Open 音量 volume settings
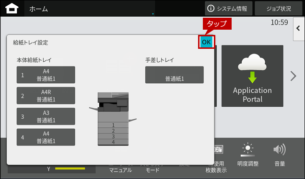This screenshot has width=305, height=179. coord(280,155)
